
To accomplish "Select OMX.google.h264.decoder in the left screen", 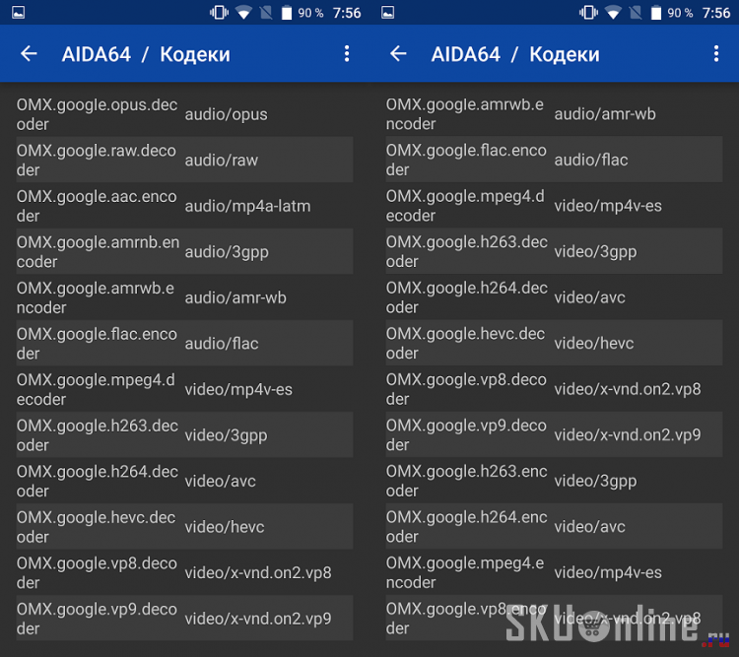I will pos(185,481).
